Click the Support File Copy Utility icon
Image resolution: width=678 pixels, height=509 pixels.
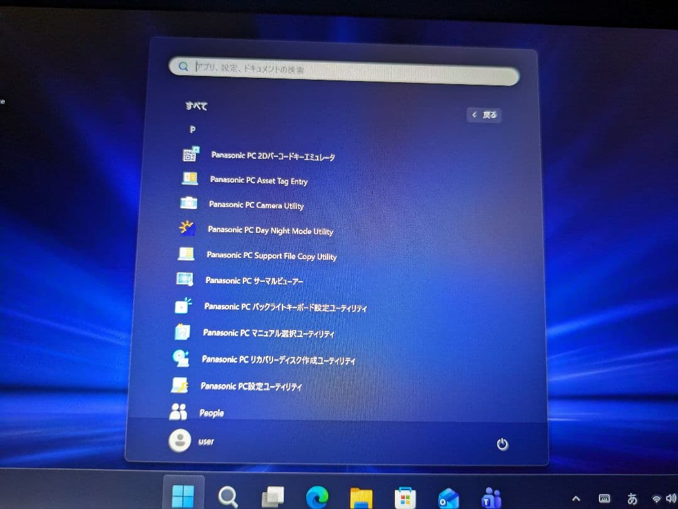pos(186,254)
